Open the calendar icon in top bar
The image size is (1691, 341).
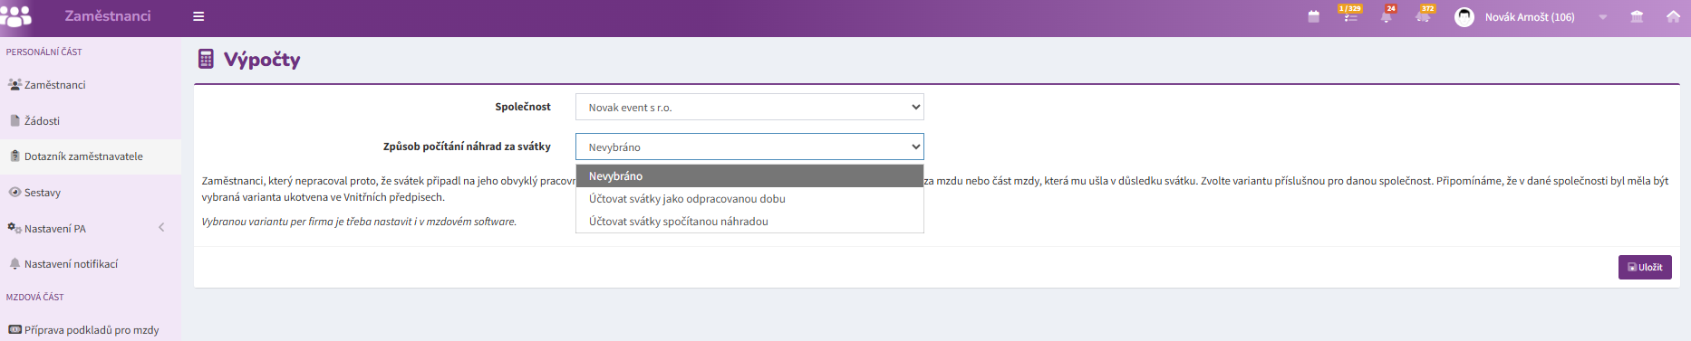point(1313,16)
